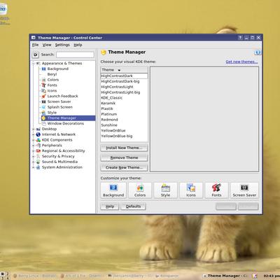The image size is (280, 280).
Task: Expand the System Administration tree node
Action: click(x=34, y=167)
